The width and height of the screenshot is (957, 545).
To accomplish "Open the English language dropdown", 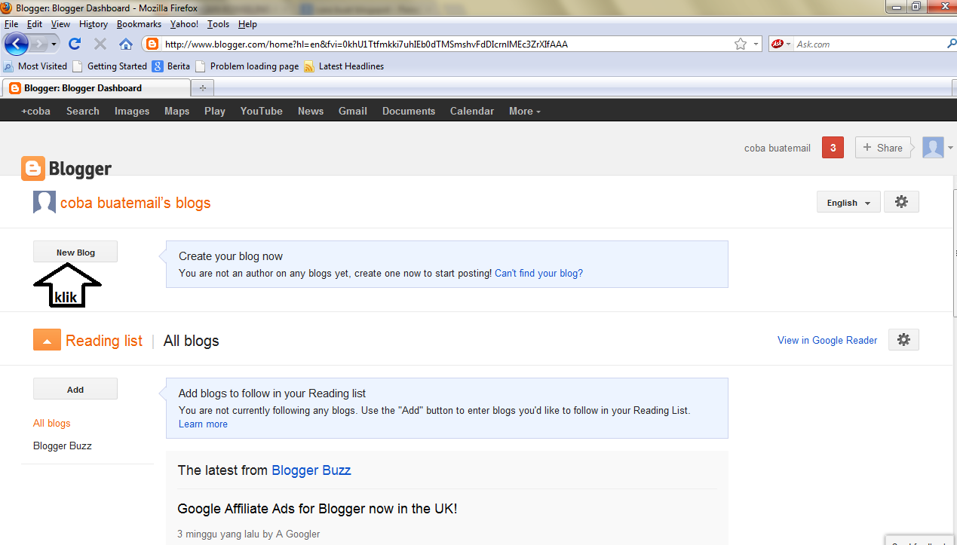I will pos(848,202).
